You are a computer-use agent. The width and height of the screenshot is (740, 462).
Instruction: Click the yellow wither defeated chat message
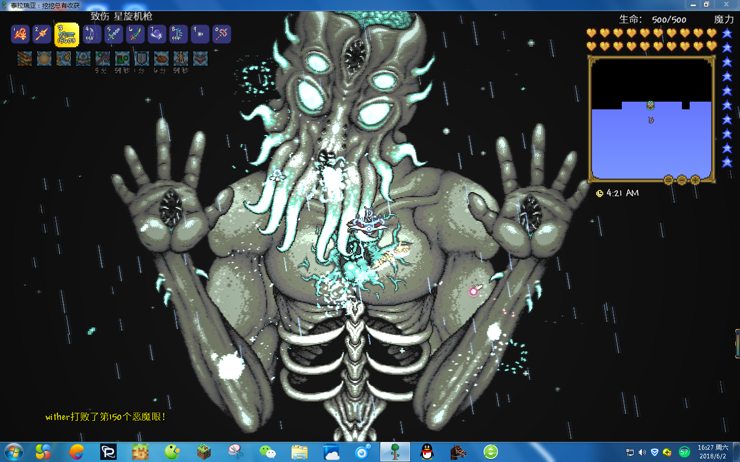click(x=105, y=417)
